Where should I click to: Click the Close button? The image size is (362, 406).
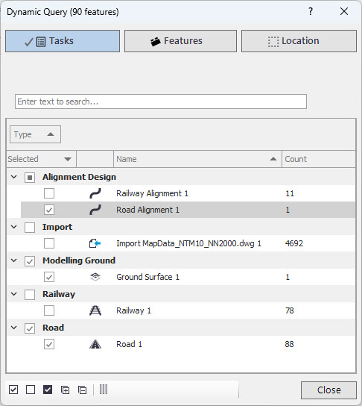click(328, 390)
